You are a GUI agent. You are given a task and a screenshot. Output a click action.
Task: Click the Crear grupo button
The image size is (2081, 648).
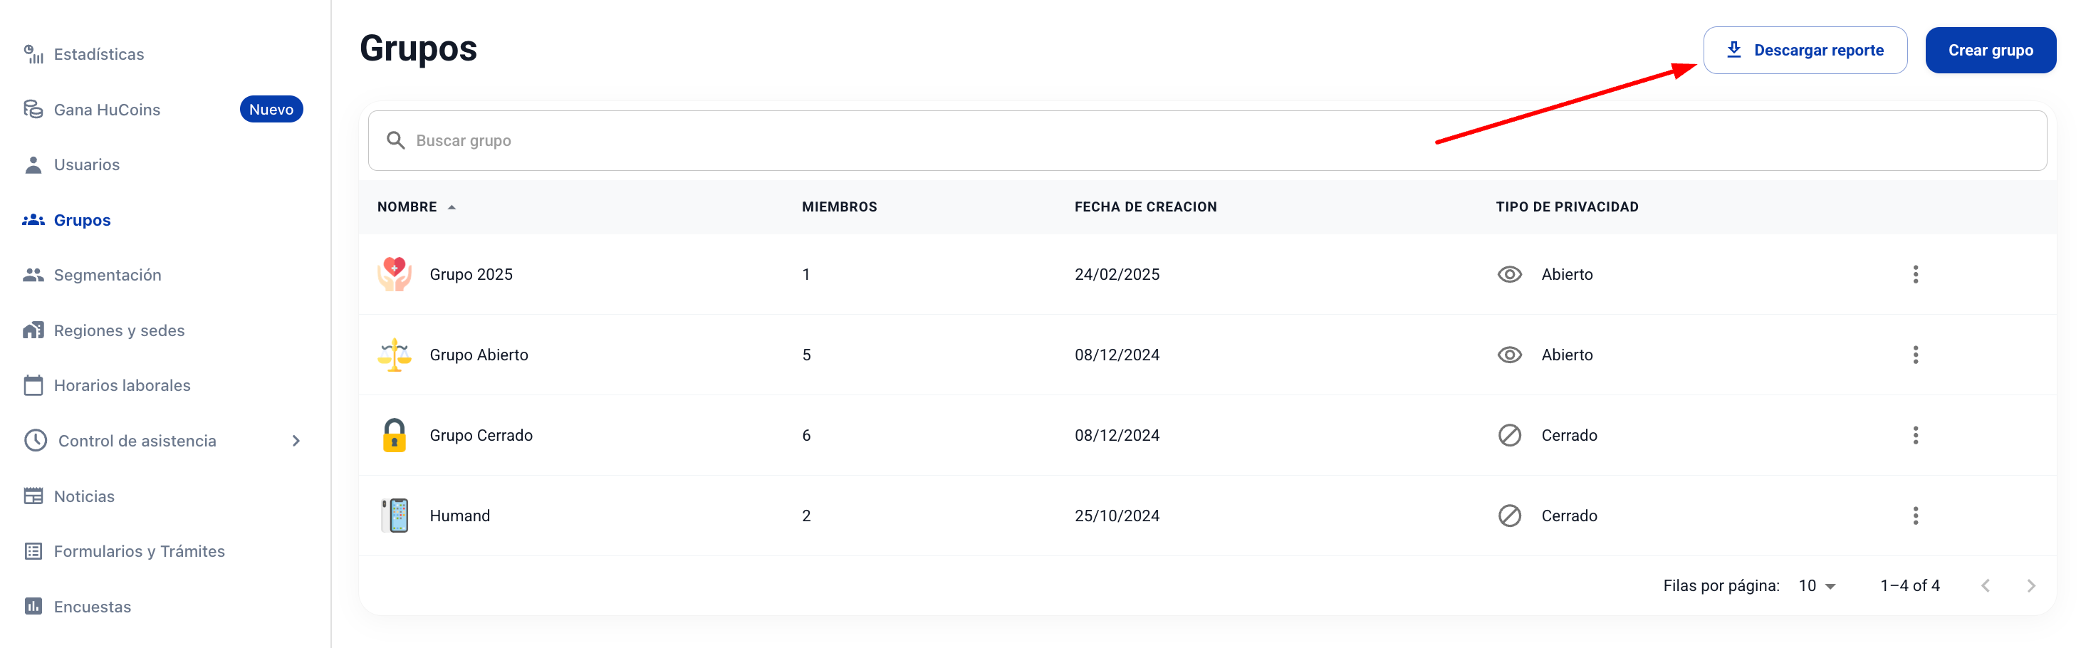1990,50
